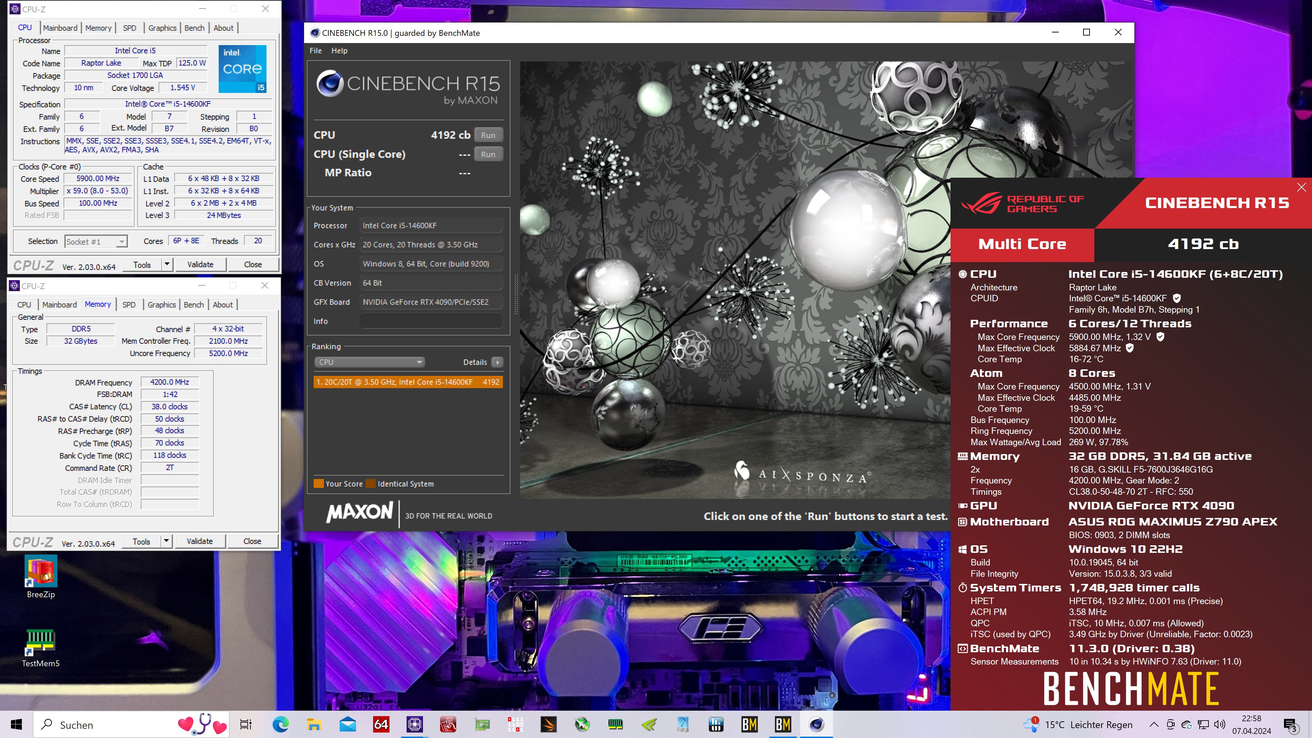Click the taskbar clock showing 22:58
Screen dimensions: 1312x738
pos(1252,724)
